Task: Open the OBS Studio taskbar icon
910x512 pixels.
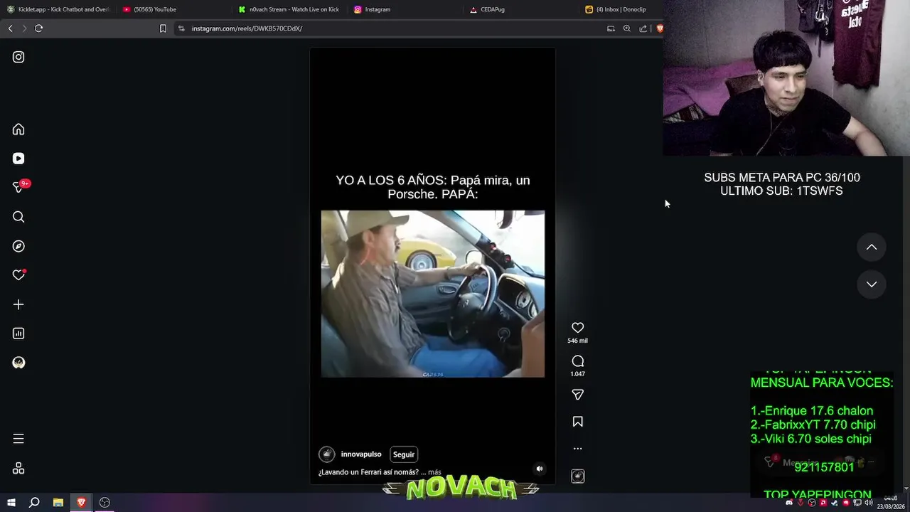Action: [105, 503]
